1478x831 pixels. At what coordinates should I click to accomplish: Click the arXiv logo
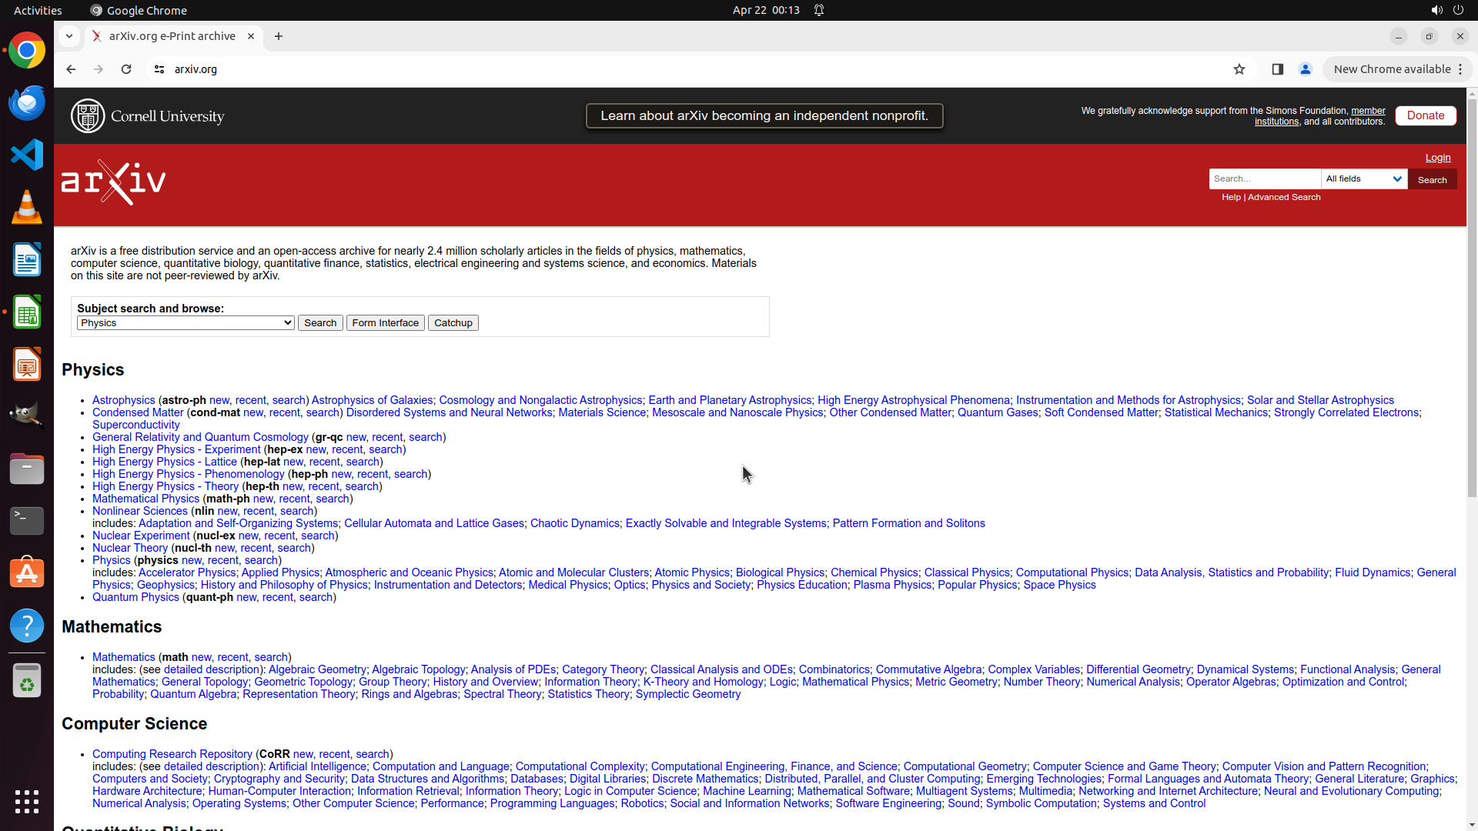[x=114, y=182]
